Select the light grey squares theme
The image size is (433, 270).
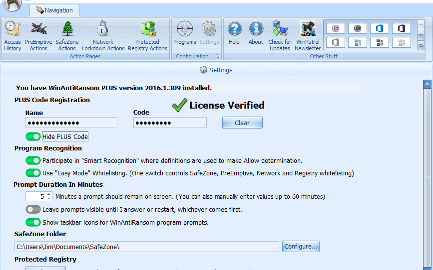402,42
